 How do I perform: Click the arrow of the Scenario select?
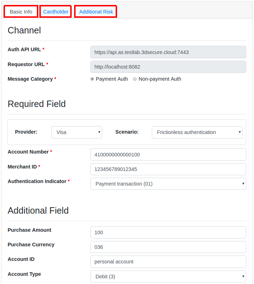(x=240, y=132)
